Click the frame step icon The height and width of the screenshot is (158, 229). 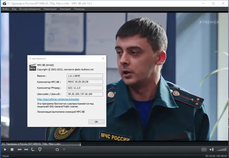33,149
